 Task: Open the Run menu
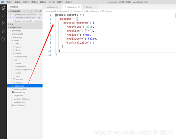coord(52,2)
